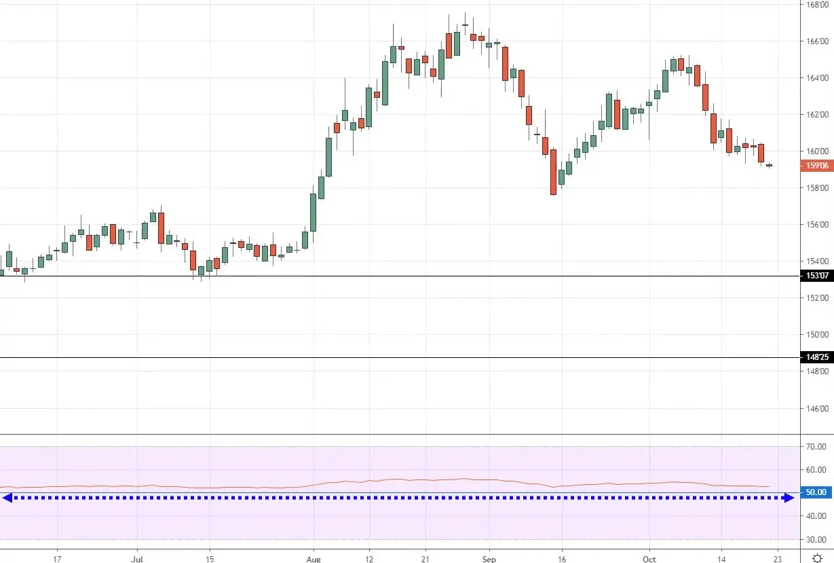Select the black horizontal line at 153'07
The image size is (834, 563).
pyautogui.click(x=407, y=276)
